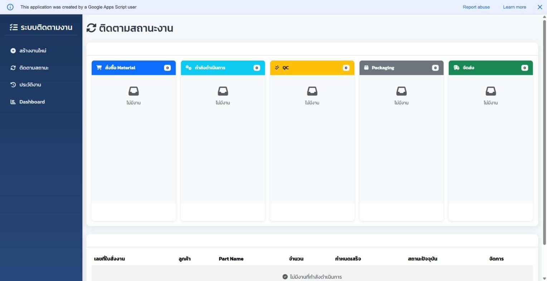Click the plus icon beside สร้างงานใหม่
Viewport: 547px width, 281px height.
(x=13, y=51)
